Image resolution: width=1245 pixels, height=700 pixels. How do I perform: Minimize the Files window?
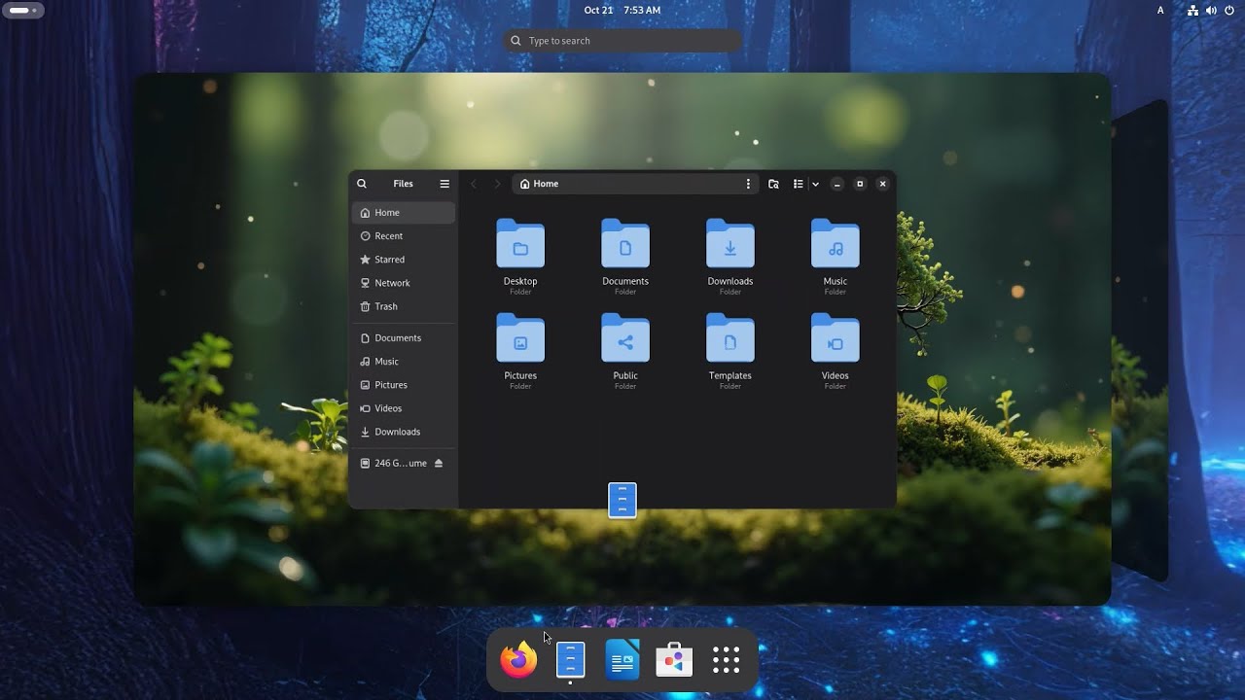(x=836, y=184)
